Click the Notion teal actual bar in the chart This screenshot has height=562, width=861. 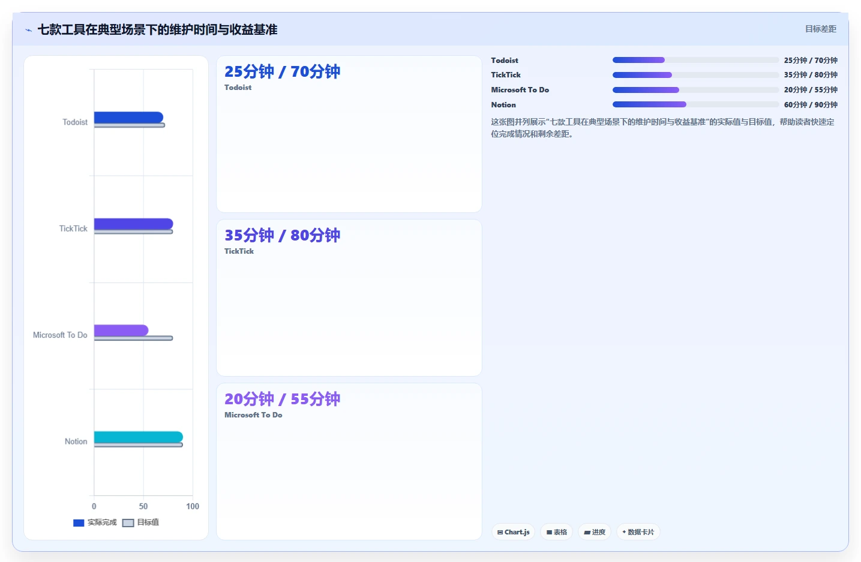pyautogui.click(x=139, y=437)
